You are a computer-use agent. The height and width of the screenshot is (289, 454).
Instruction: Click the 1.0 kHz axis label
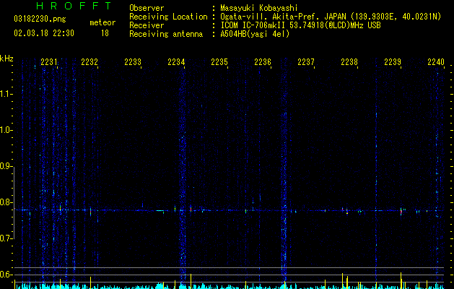click(x=6, y=130)
